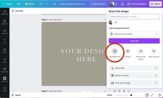Click the purple Copy link button
The image size is (163, 98).
134,41
